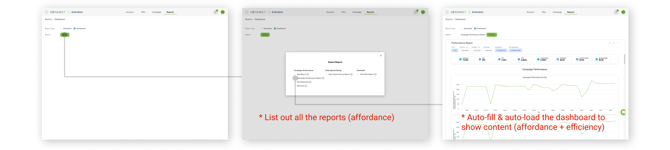
Task: Open Campaign tab behind the Select Report dialog
Action: pos(357,12)
